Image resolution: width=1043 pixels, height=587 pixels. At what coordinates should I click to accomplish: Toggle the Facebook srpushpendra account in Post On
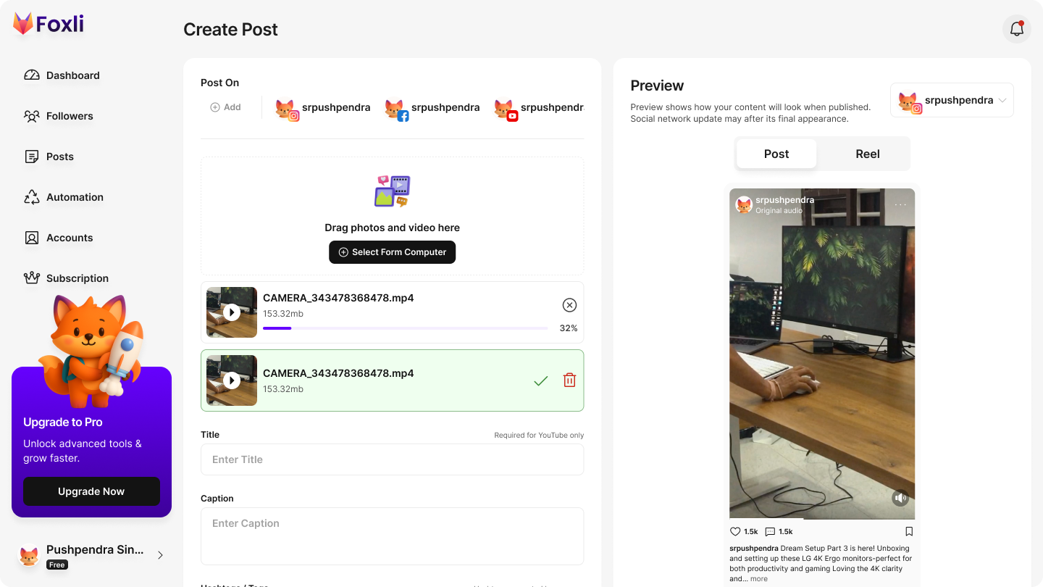[432, 108]
